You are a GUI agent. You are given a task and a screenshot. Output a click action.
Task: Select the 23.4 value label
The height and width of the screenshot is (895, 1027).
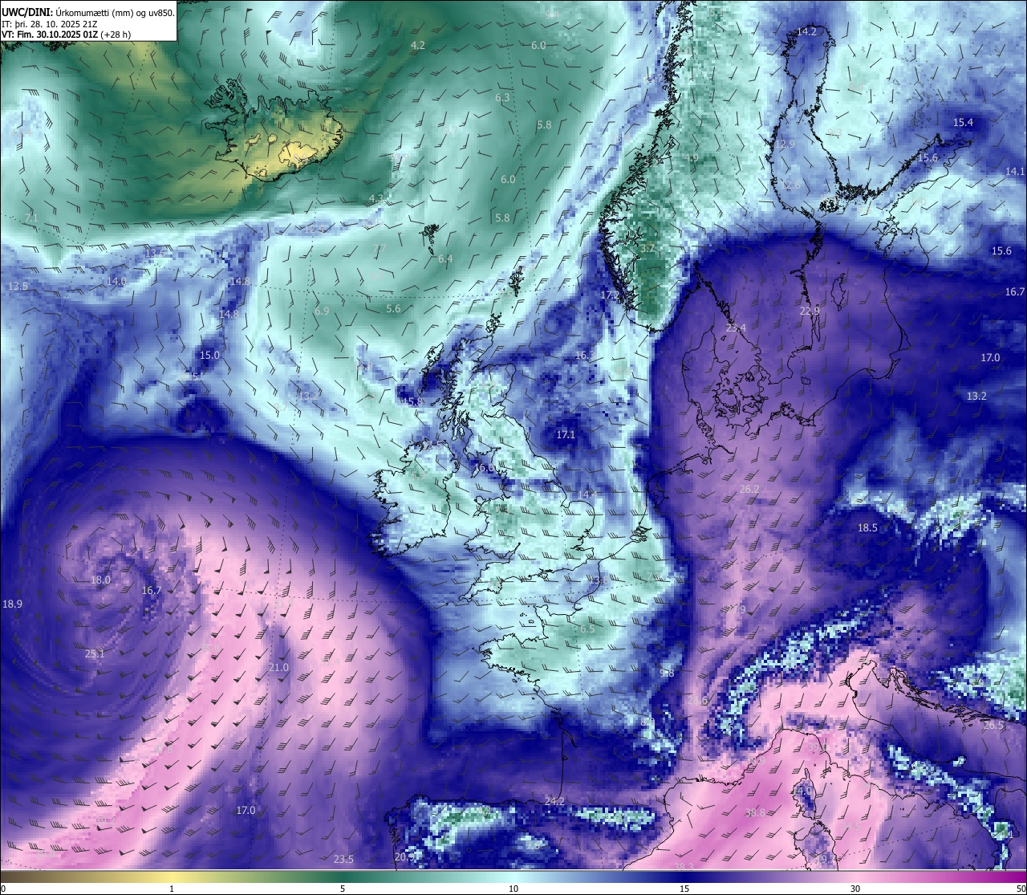pos(736,327)
